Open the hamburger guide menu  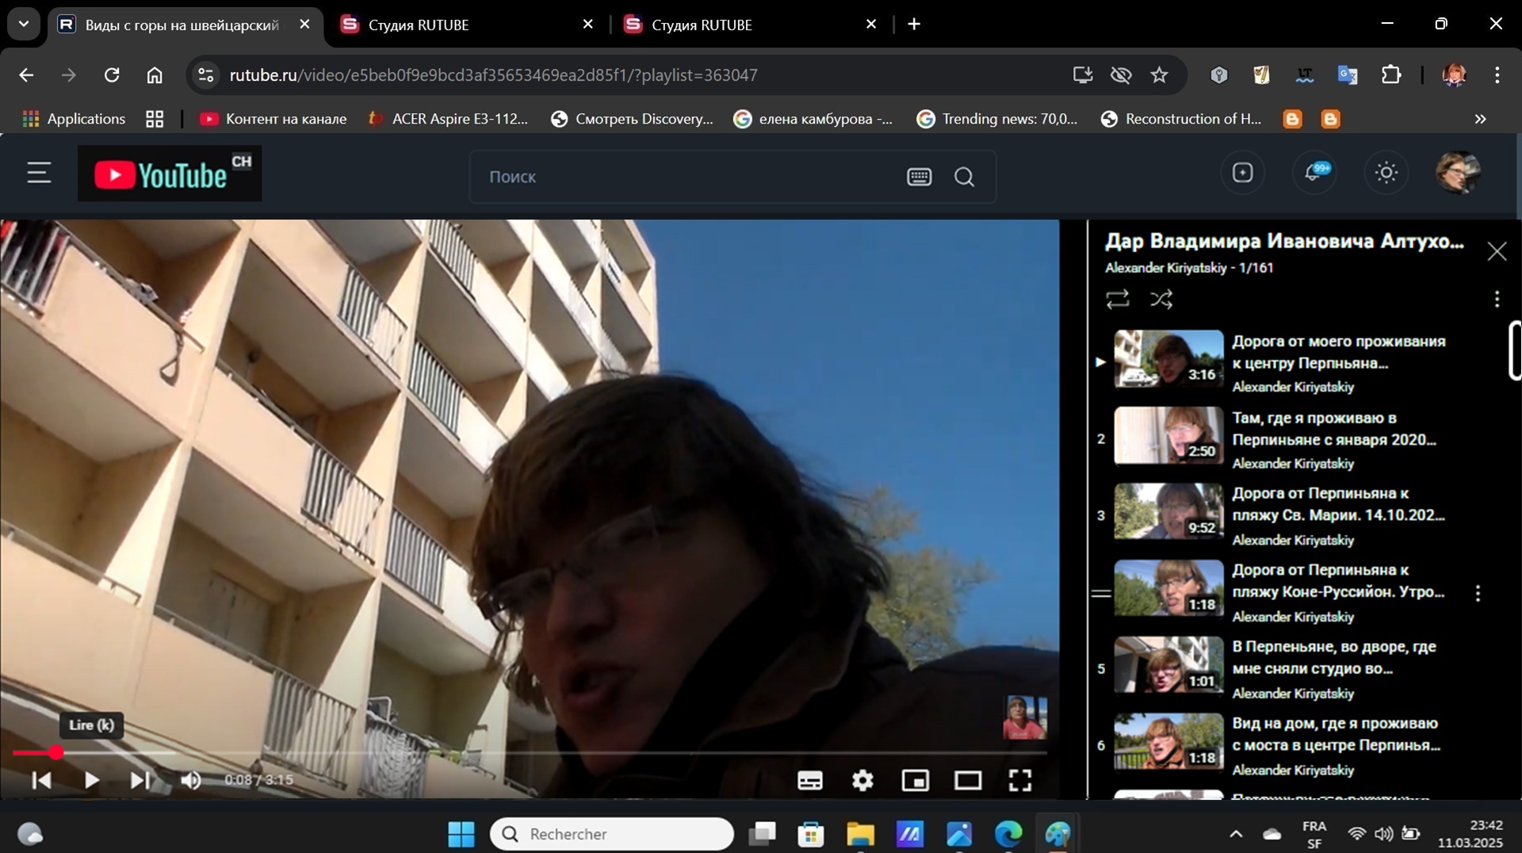(39, 173)
